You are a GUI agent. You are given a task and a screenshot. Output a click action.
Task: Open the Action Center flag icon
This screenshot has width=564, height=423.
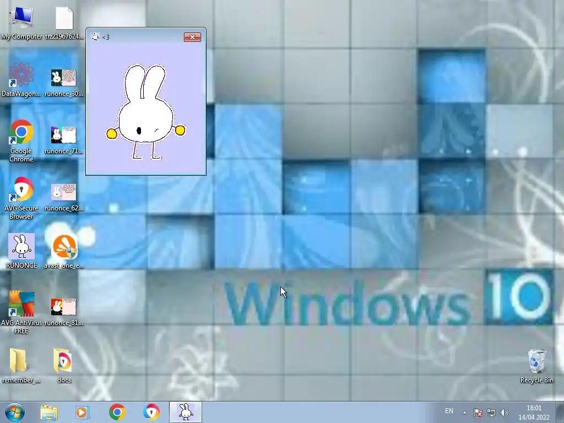pos(478,413)
